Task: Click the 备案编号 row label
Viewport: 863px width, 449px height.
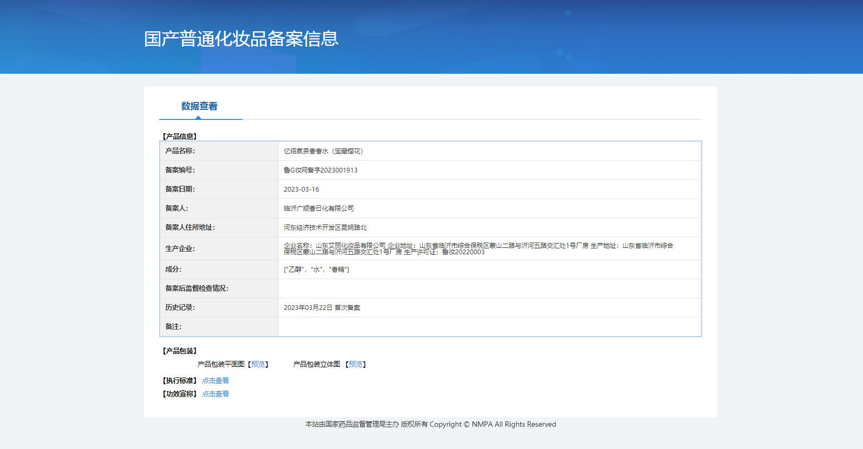Action: coord(180,170)
